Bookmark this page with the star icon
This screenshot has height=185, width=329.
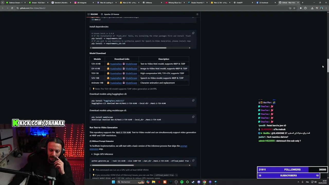click(x=294, y=8)
